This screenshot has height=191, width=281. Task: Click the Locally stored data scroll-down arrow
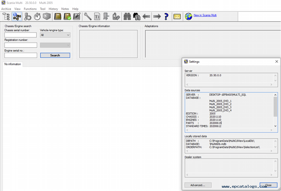tap(275, 147)
